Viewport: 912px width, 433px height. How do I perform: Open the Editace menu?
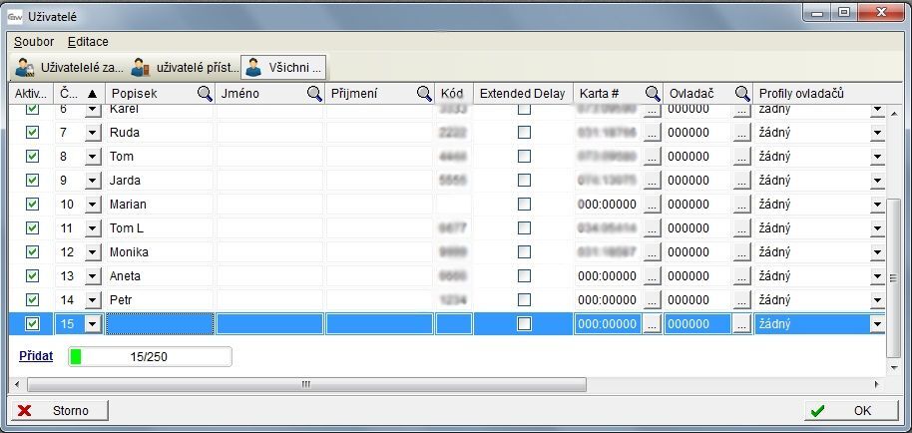(x=88, y=42)
